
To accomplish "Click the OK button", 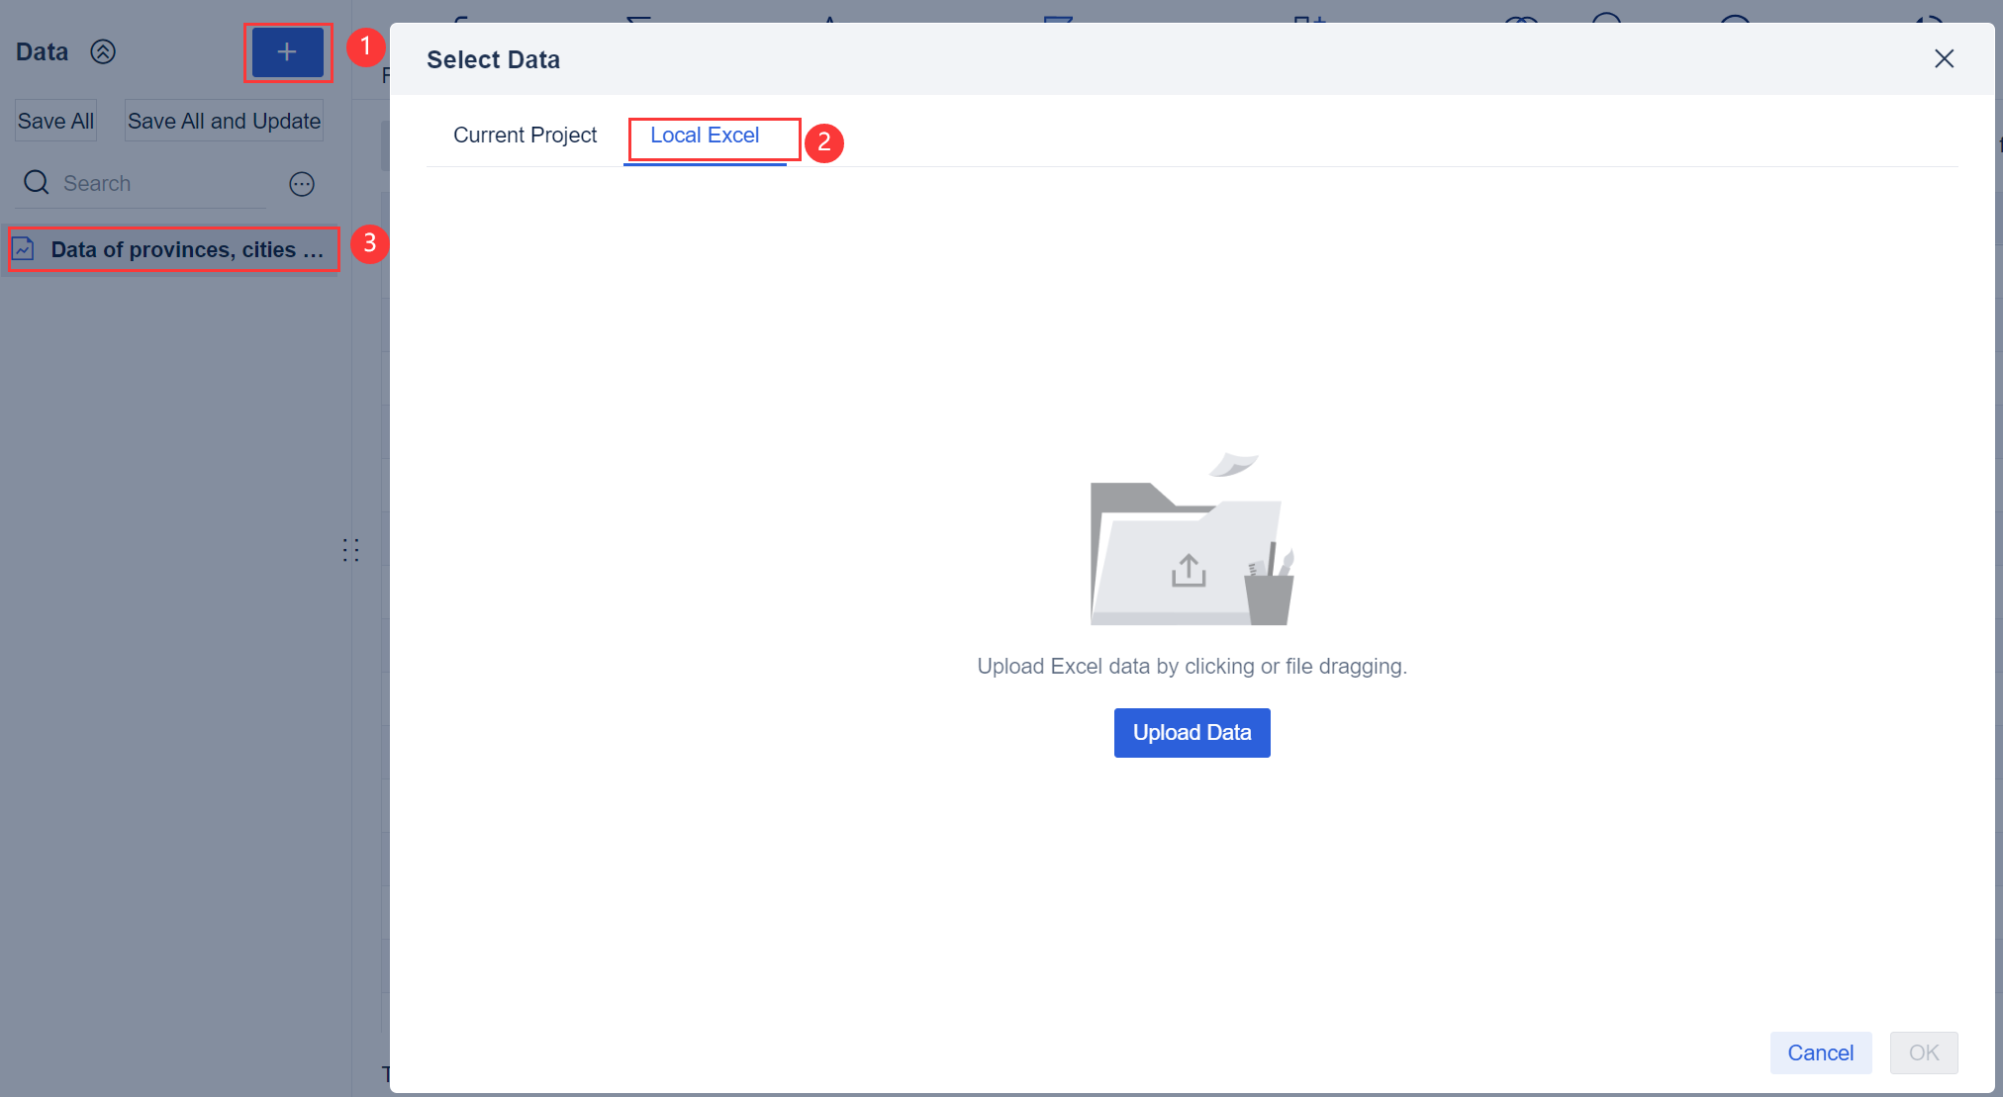I will pyautogui.click(x=1924, y=1052).
